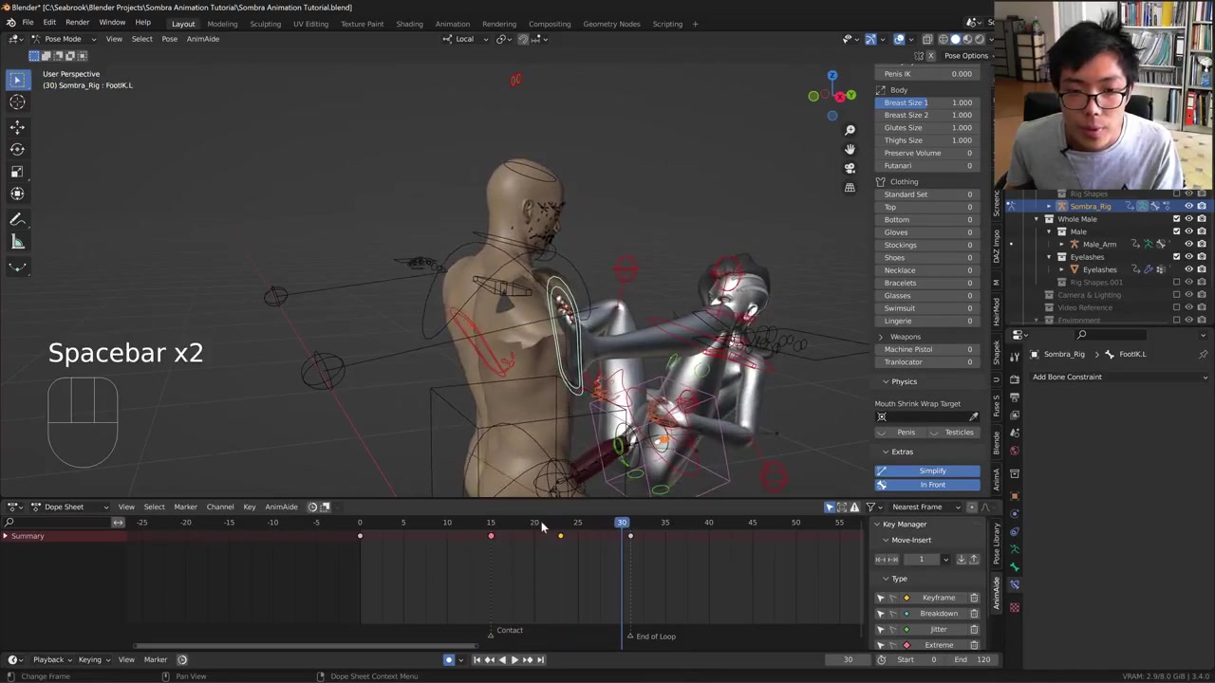Select the Rotate tool in left toolbar

[x=17, y=149]
